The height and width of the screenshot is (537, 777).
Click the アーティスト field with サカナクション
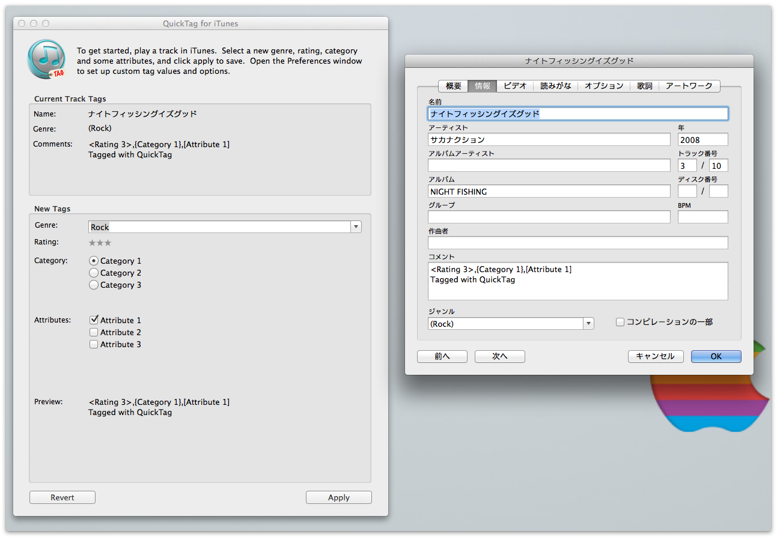(x=549, y=139)
